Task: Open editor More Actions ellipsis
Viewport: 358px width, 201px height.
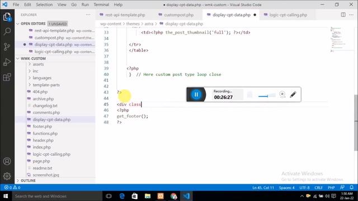Action: [351, 15]
